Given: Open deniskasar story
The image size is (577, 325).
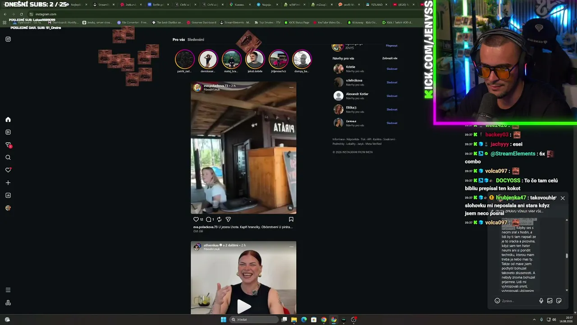Looking at the screenshot, I should pos(208,59).
